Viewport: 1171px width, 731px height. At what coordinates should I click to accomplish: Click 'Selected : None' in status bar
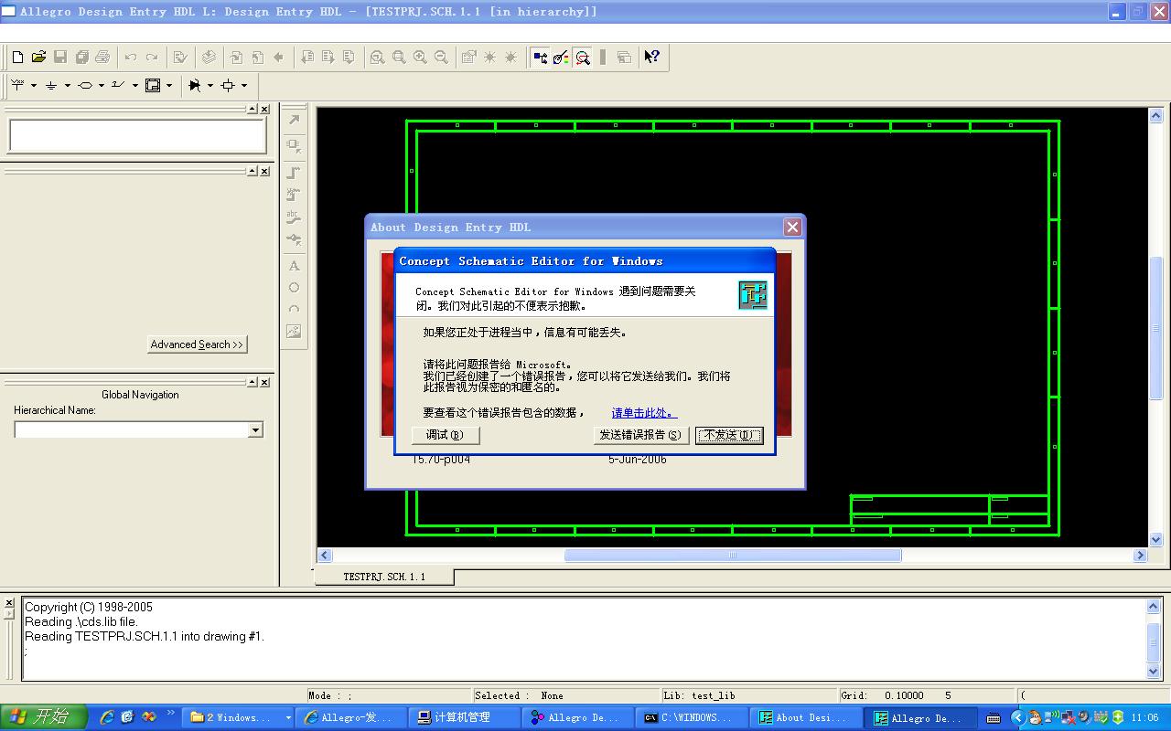(520, 695)
